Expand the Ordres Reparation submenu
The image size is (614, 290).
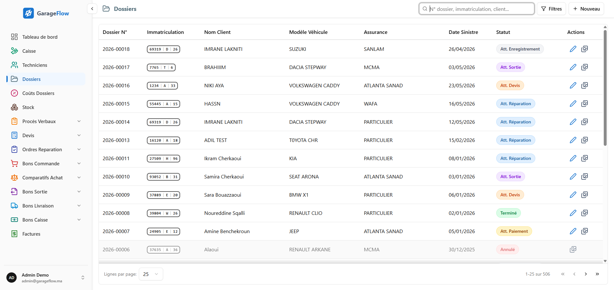pyautogui.click(x=79, y=149)
